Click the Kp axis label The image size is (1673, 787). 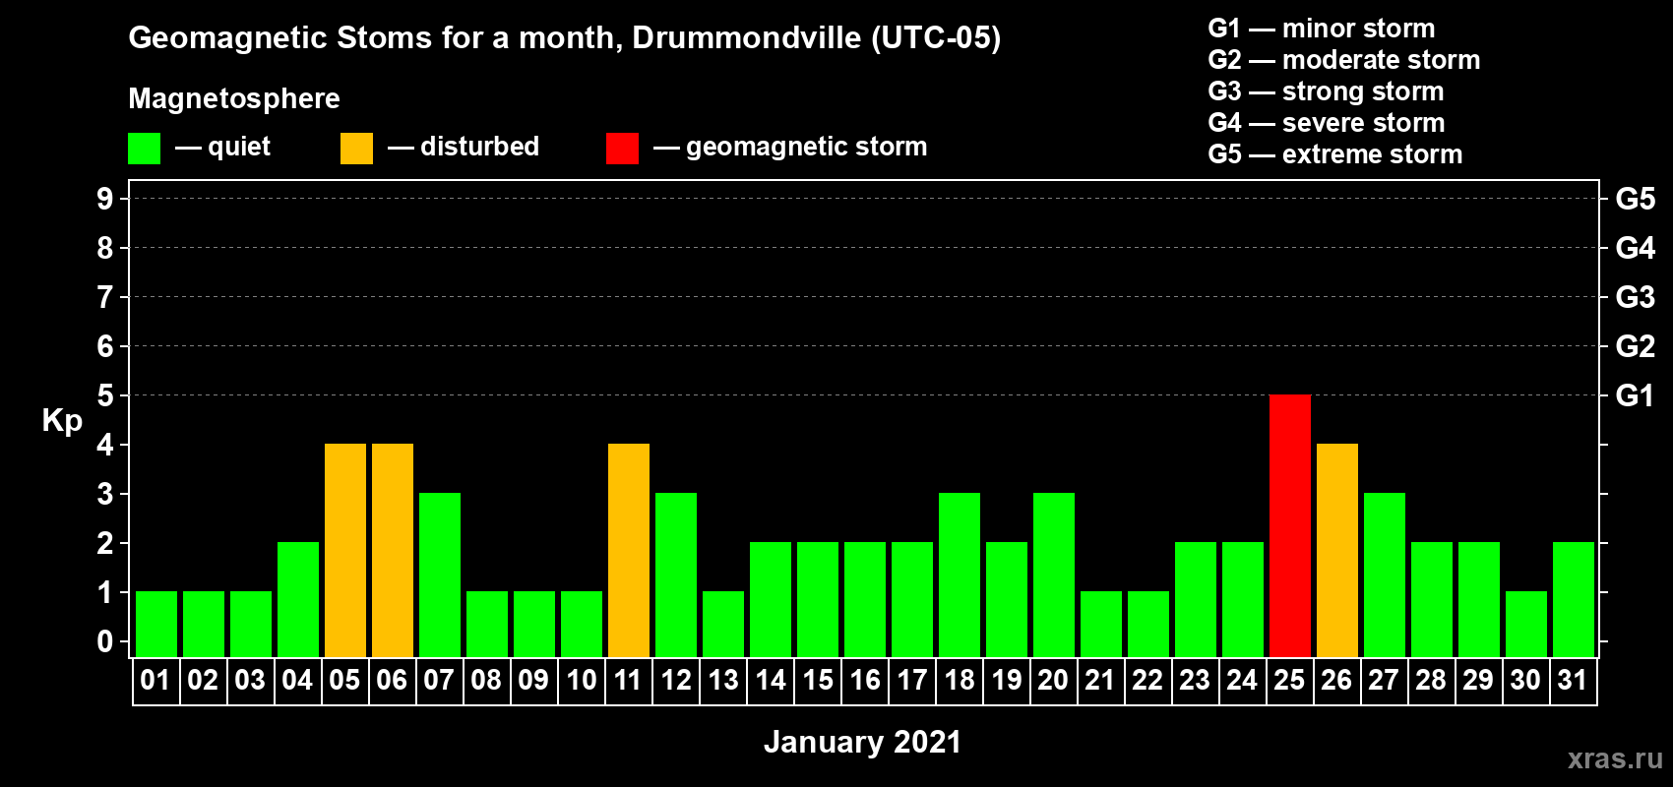[62, 421]
